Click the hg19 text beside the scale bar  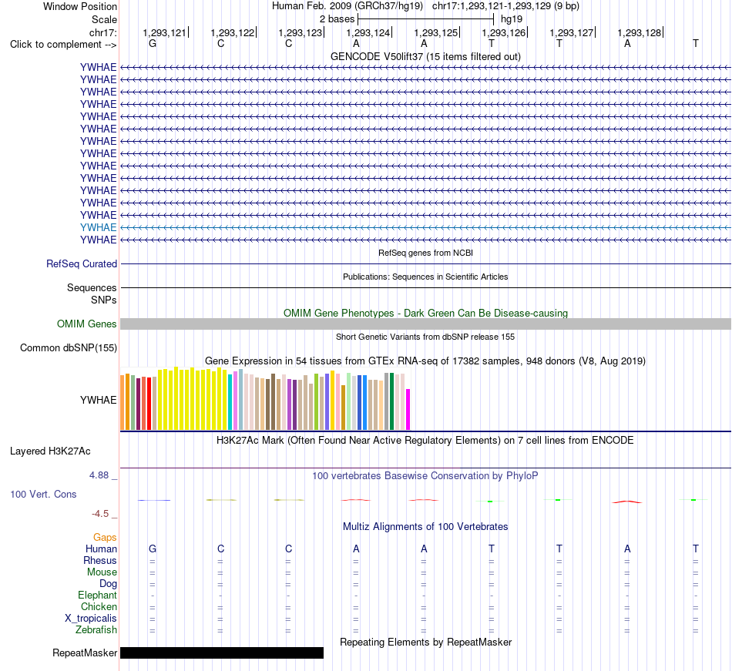[x=512, y=19]
